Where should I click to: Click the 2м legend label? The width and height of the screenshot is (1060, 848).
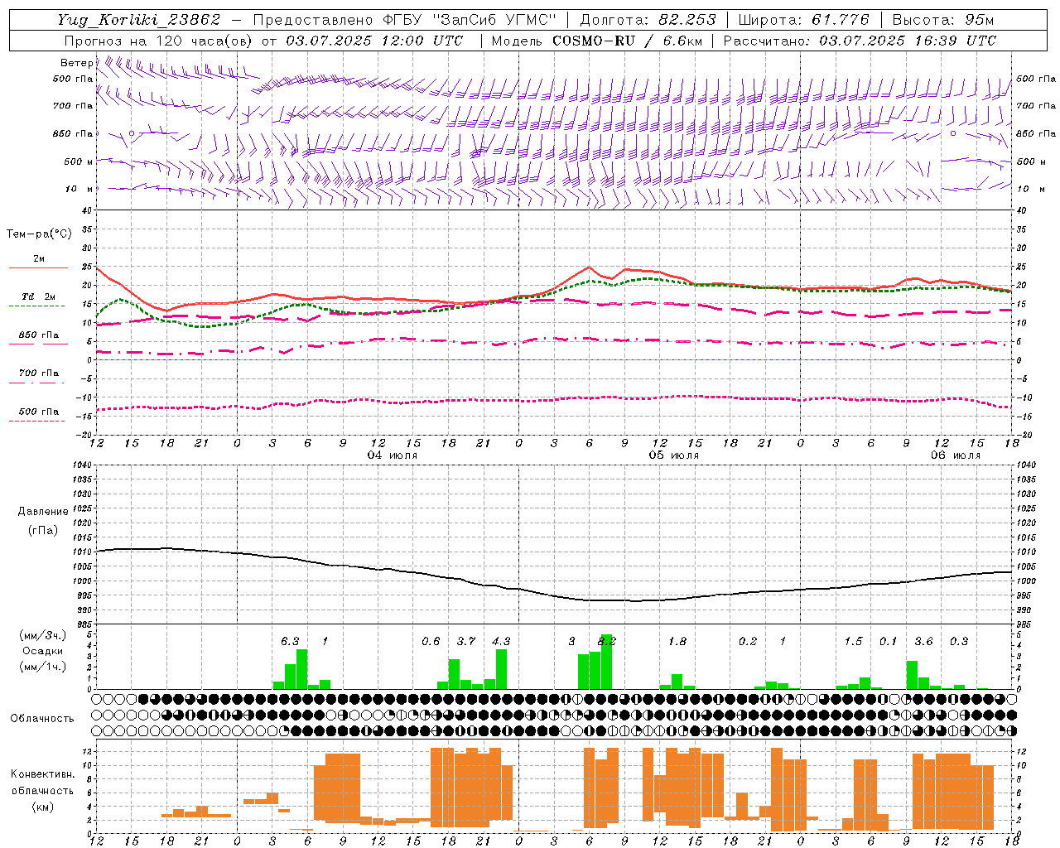tap(39, 258)
